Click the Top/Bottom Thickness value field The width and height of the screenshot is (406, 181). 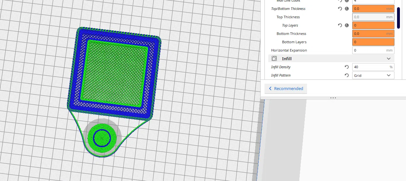373,9
